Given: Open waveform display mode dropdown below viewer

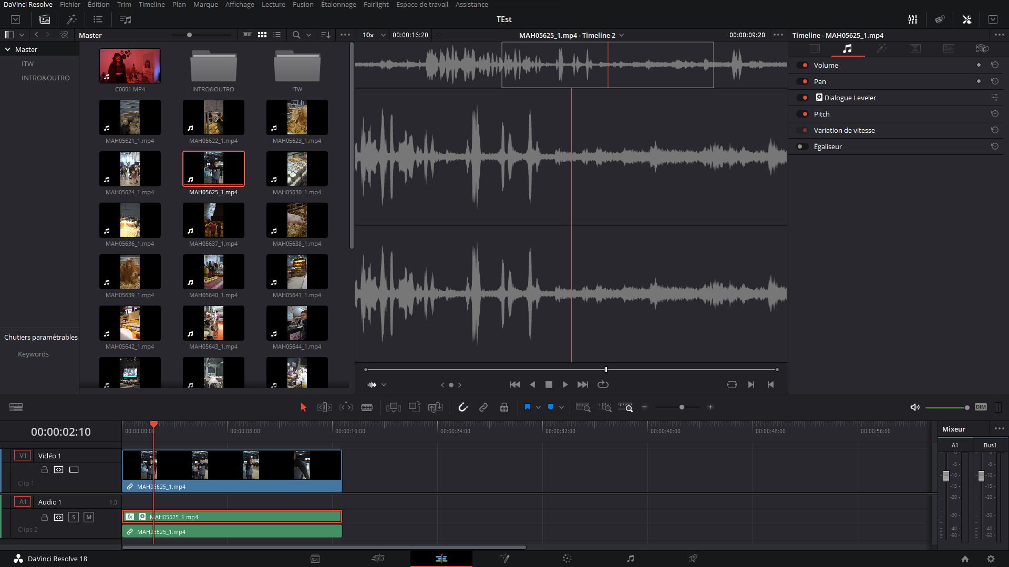Looking at the screenshot, I should pyautogui.click(x=384, y=385).
